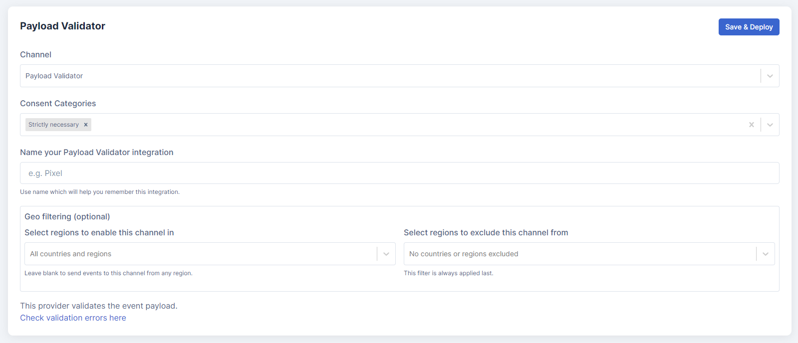This screenshot has height=343, width=798.
Task: Click the Name your Payload Validator integration label
Action: 97,152
